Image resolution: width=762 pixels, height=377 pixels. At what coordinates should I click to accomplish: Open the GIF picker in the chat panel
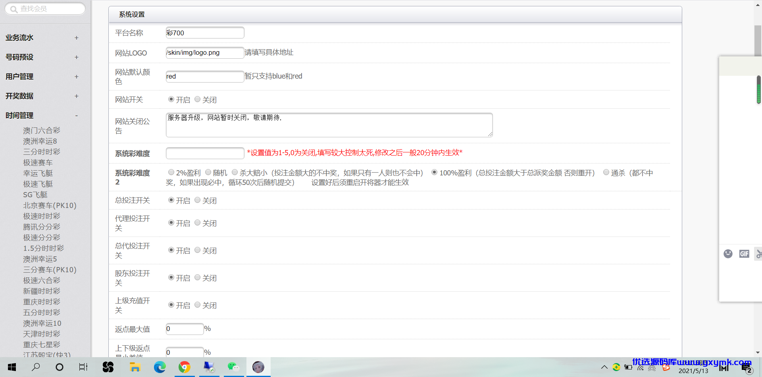[744, 254]
